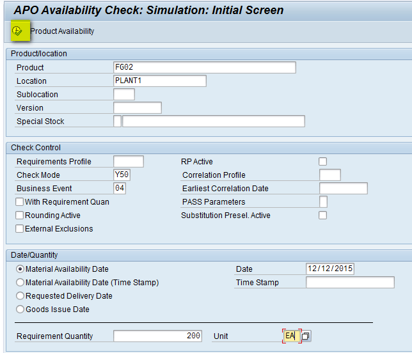Click the Check Mode field Y50

122,175
